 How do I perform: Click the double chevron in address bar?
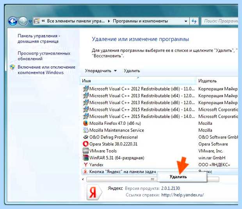coord(43,21)
